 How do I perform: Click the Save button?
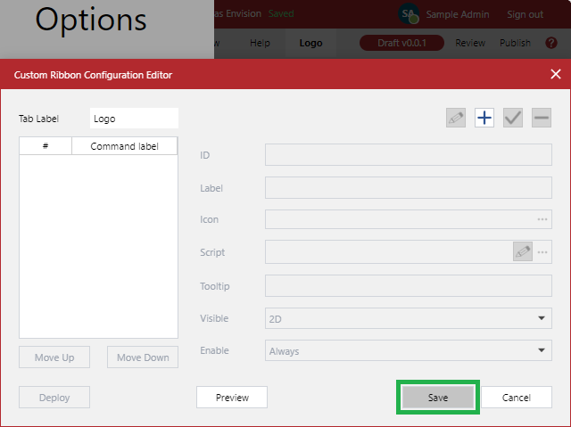pos(437,398)
